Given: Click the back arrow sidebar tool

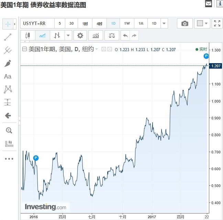Looking at the screenshot, I should click(8, 115).
